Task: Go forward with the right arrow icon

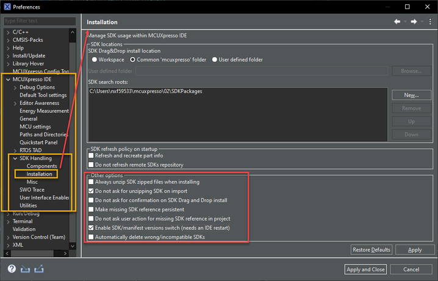Action: pyautogui.click(x=414, y=22)
